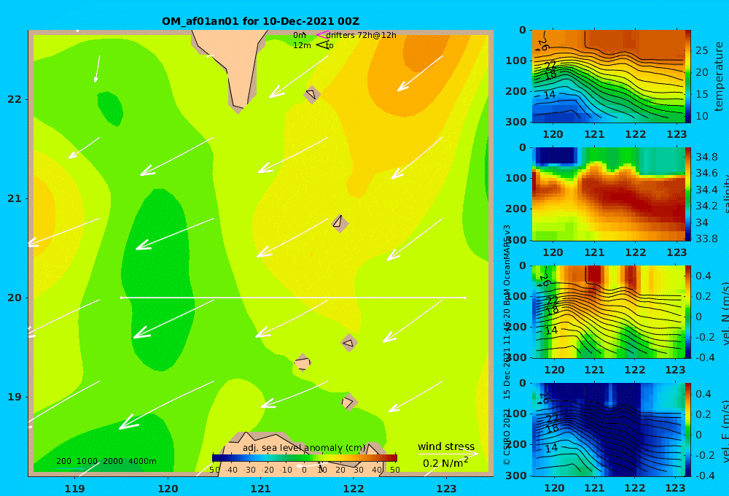Click the black 12m arrow legend symbol

pos(321,44)
